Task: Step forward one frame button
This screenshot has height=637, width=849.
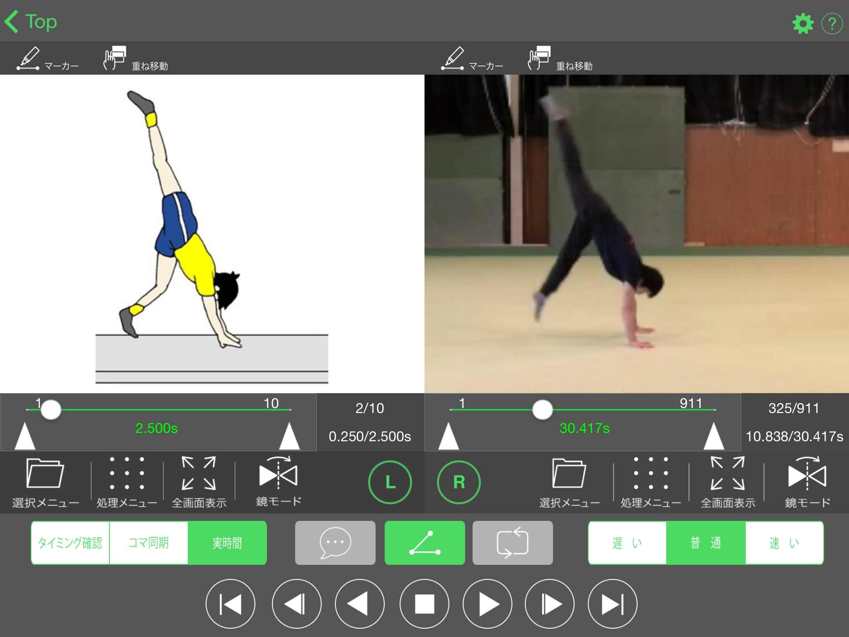Action: (x=550, y=604)
